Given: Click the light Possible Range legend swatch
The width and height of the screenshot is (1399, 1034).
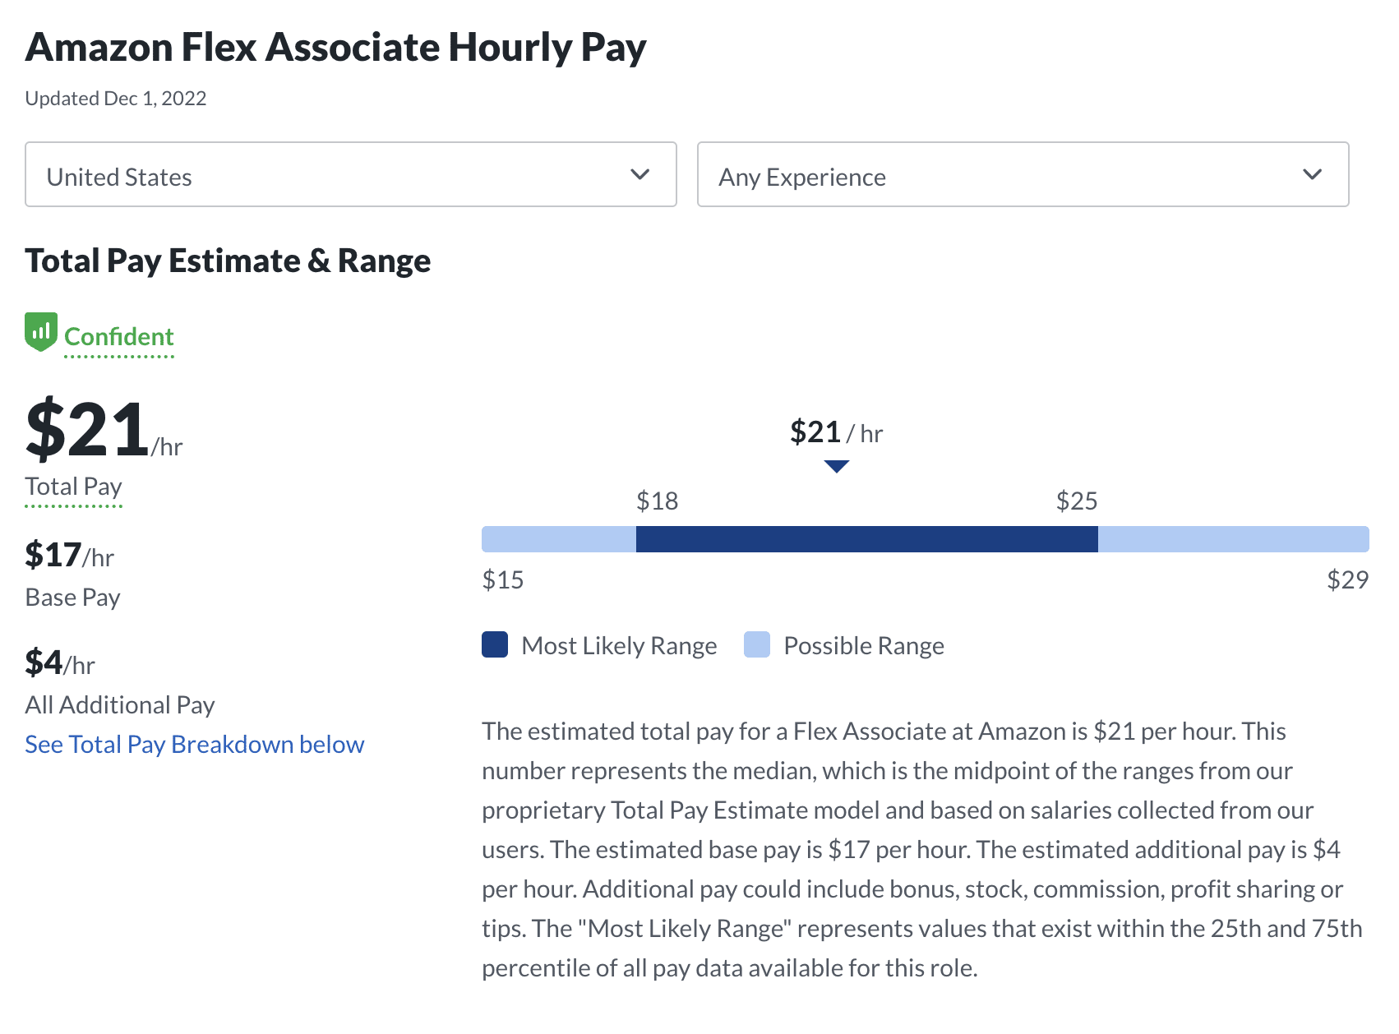Looking at the screenshot, I should tap(757, 645).
